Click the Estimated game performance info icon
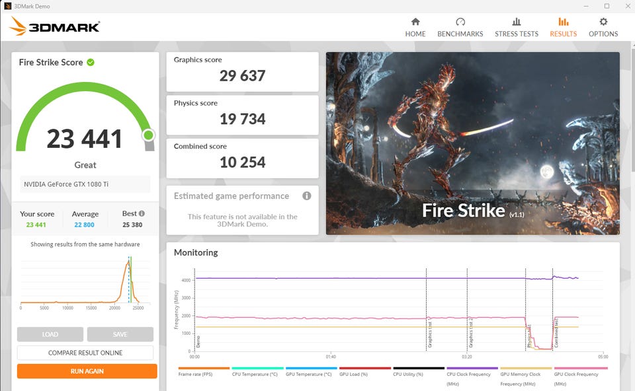Image resolution: width=635 pixels, height=391 pixels. (x=307, y=196)
